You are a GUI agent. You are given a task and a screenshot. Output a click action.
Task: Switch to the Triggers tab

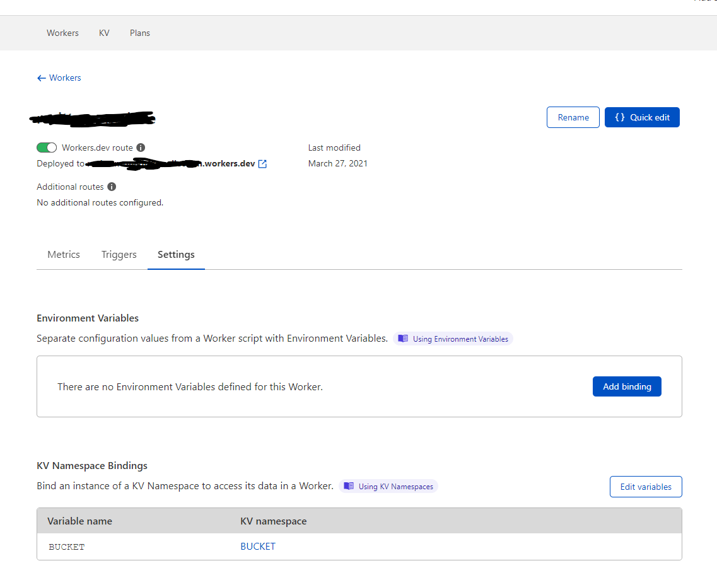tap(119, 254)
